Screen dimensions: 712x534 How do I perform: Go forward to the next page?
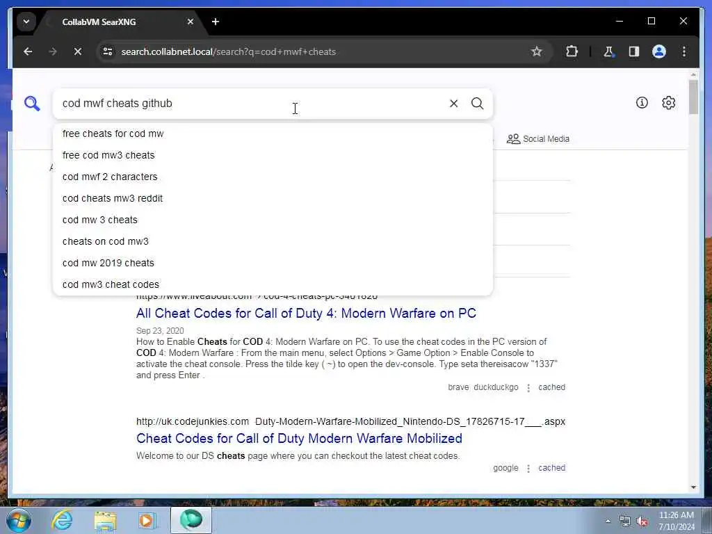coord(53,51)
